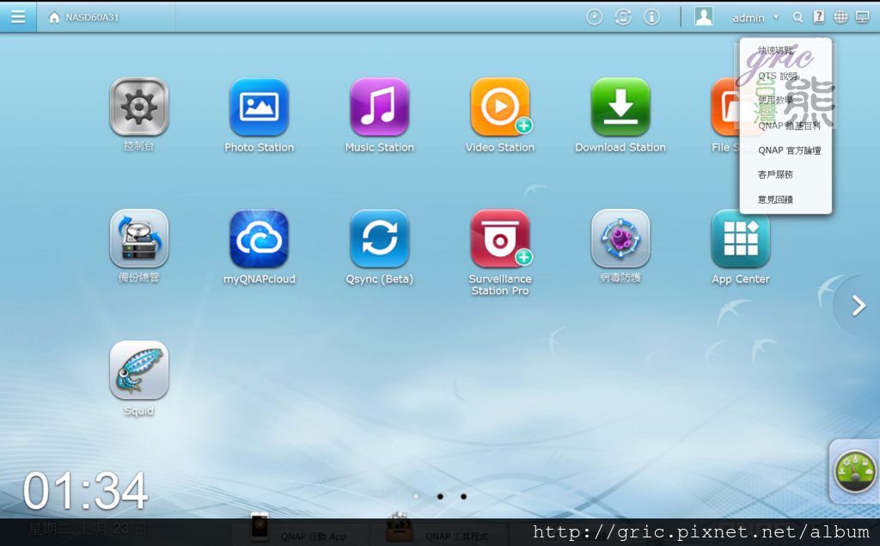This screenshot has height=546, width=880.
Task: Switch to second desktop page dot
Action: pos(440,496)
